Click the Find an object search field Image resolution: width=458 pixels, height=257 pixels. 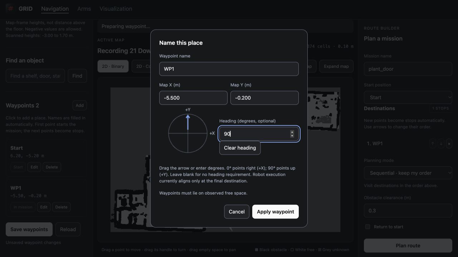[x=35, y=76]
